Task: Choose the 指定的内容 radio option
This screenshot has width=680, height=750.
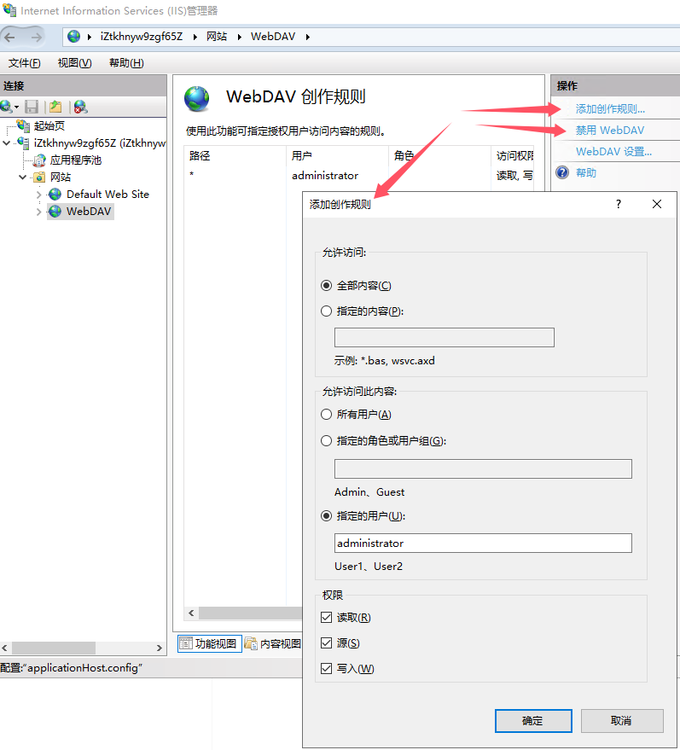Action: point(326,311)
